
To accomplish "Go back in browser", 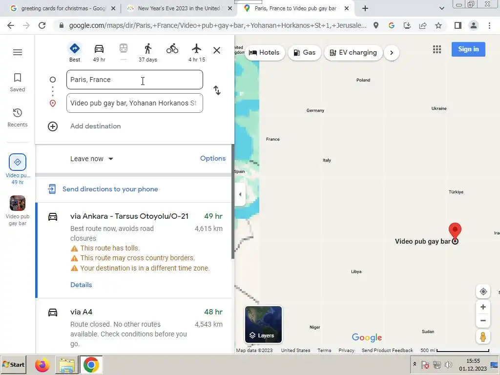I will click(11, 25).
